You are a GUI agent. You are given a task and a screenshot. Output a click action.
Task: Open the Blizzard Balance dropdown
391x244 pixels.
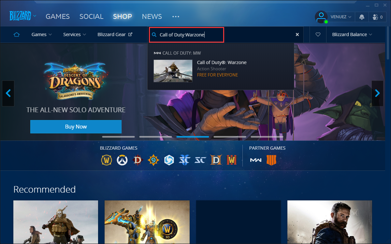pos(352,34)
